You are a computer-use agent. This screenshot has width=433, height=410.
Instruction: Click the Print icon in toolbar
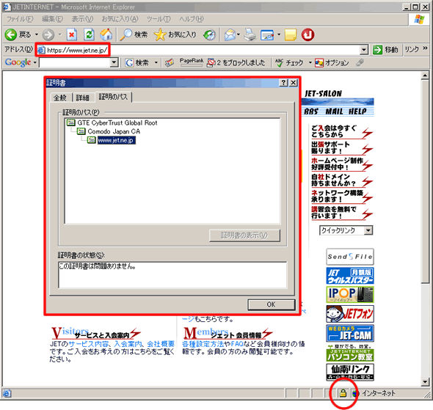(250, 34)
